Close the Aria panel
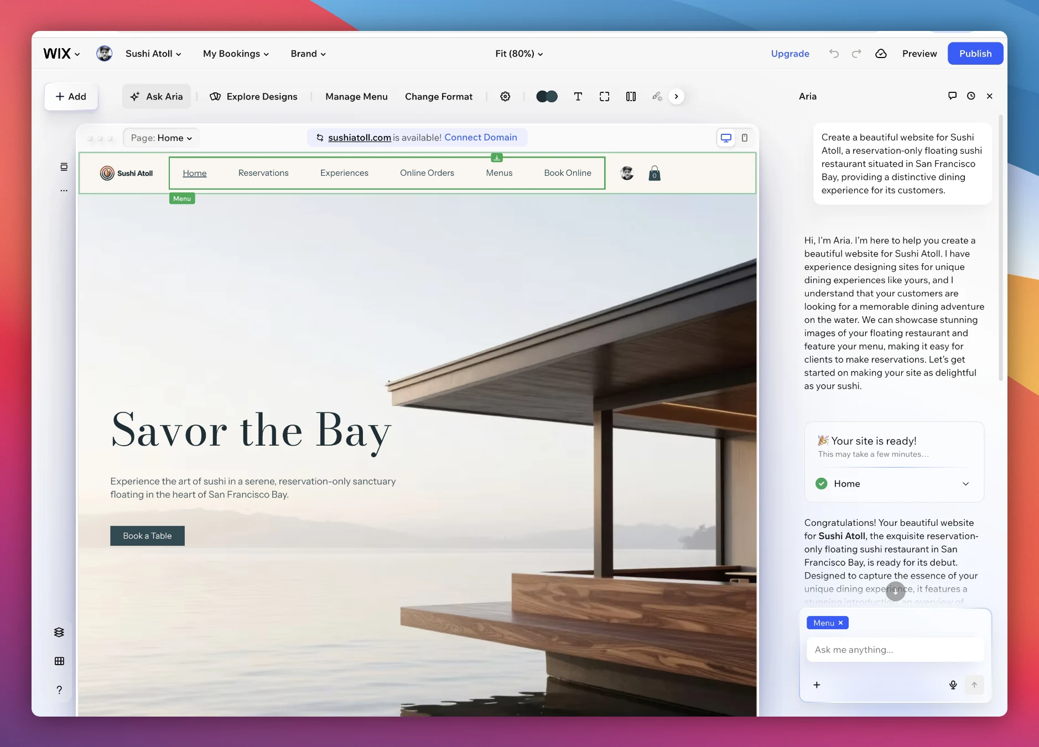 coord(990,96)
